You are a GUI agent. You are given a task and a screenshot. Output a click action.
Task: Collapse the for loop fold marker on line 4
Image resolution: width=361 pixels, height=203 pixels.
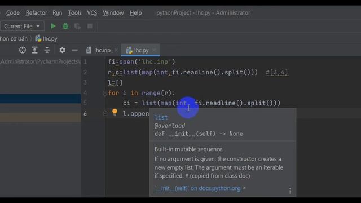coord(105,93)
